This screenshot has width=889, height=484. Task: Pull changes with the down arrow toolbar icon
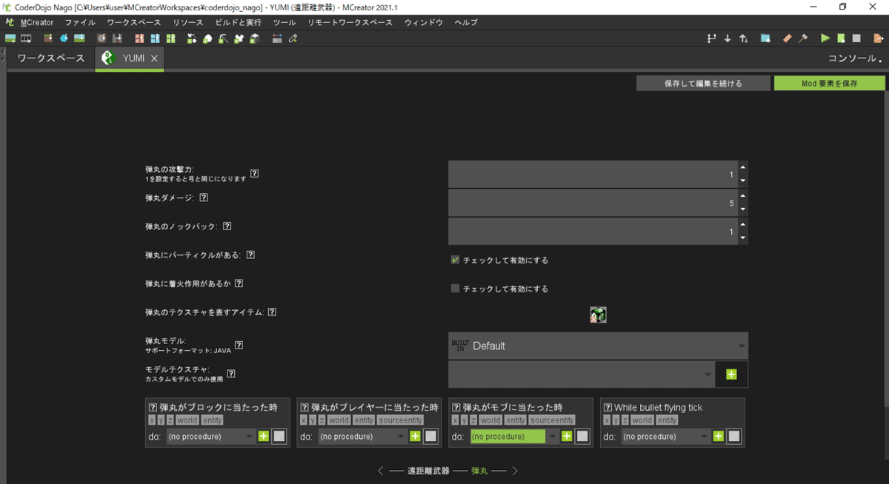(x=726, y=38)
